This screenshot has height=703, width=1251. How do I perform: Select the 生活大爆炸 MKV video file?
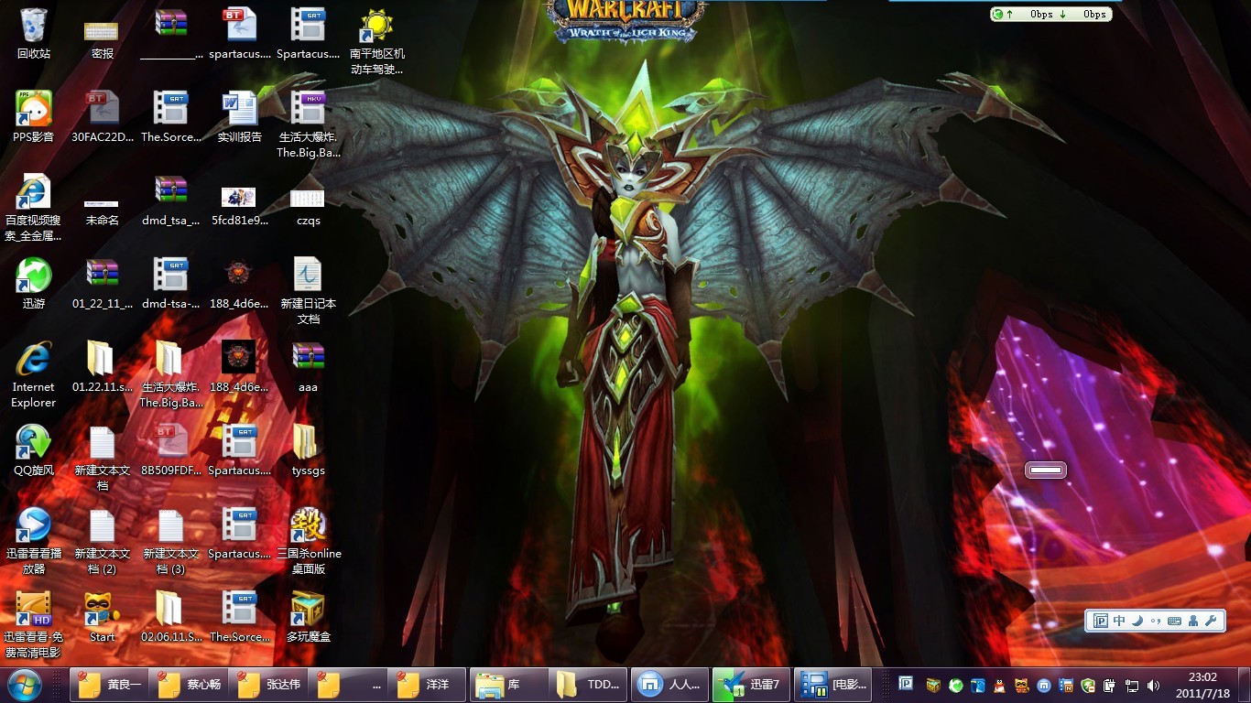click(x=308, y=124)
